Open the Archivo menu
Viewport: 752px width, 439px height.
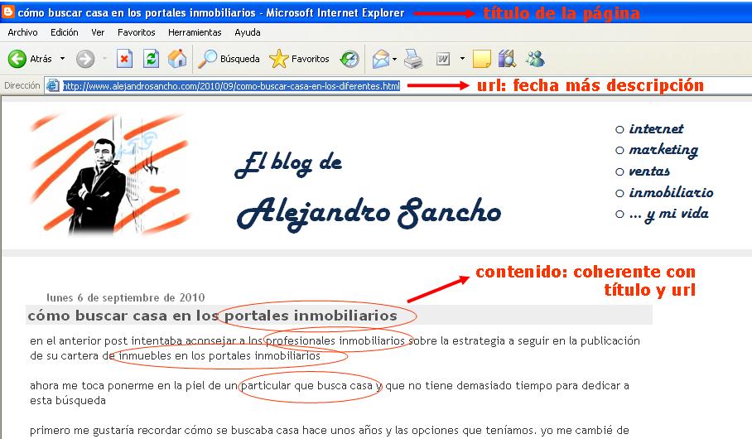pos(22,32)
